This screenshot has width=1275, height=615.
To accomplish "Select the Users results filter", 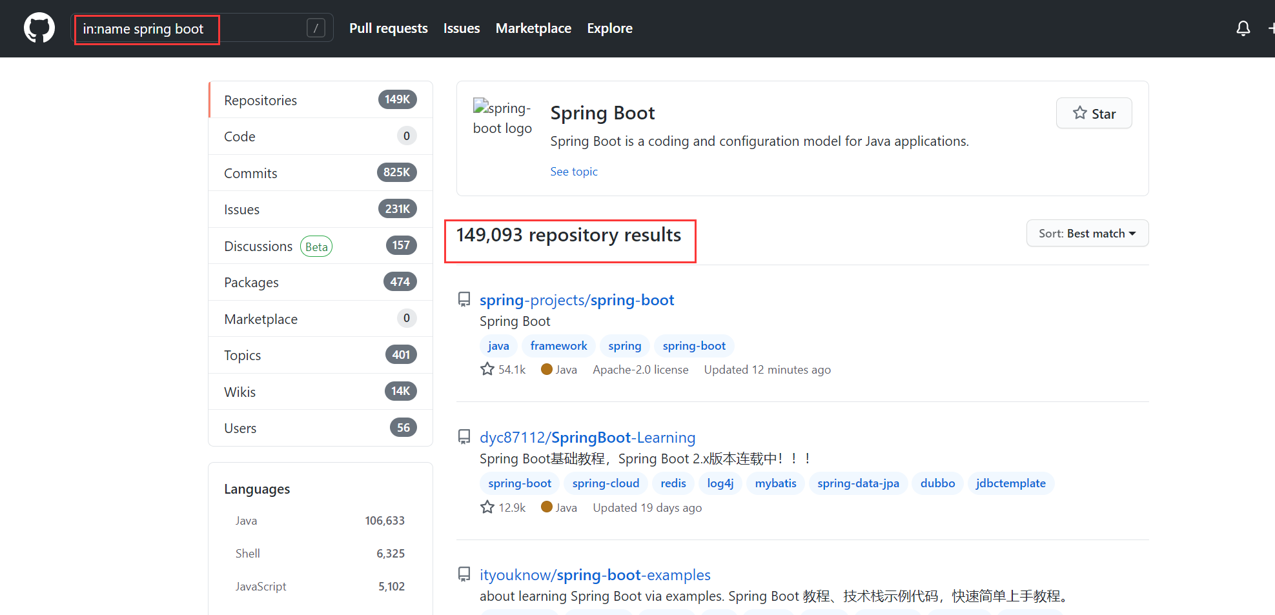I will [320, 428].
